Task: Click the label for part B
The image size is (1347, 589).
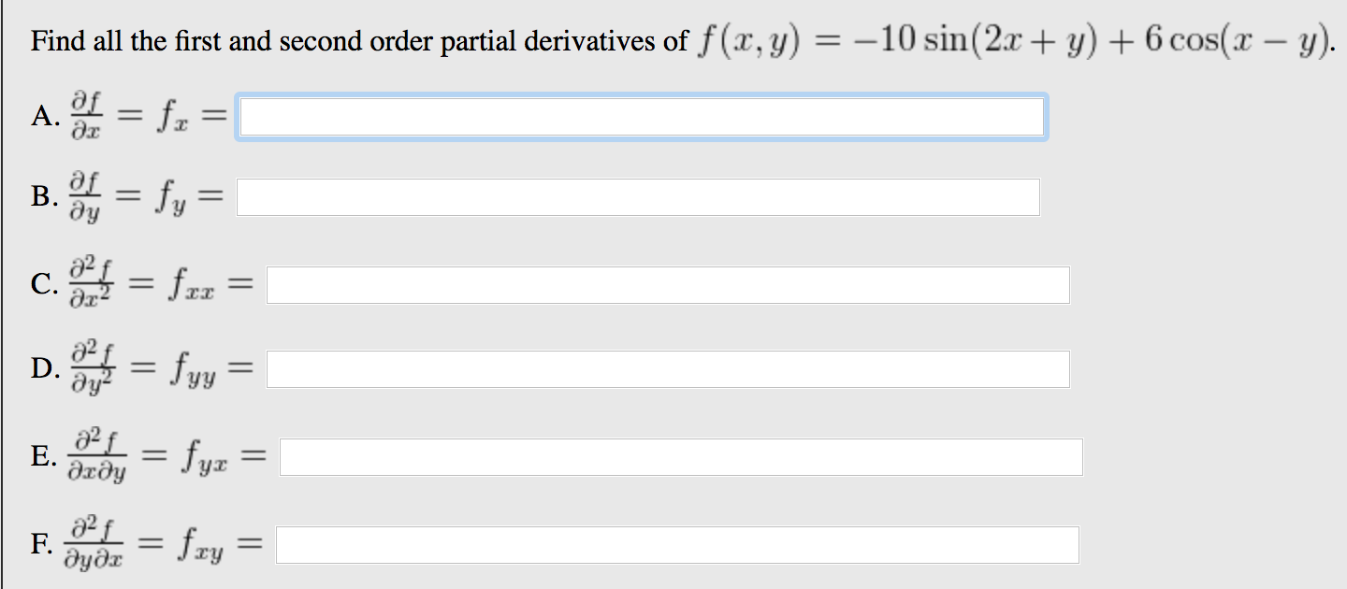Action: click(x=42, y=196)
